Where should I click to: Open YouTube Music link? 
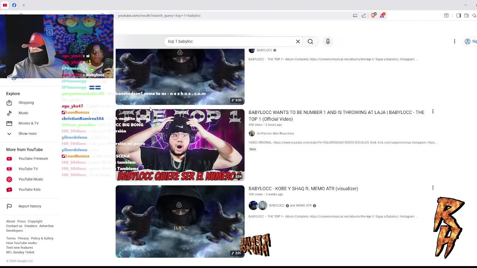(31, 179)
